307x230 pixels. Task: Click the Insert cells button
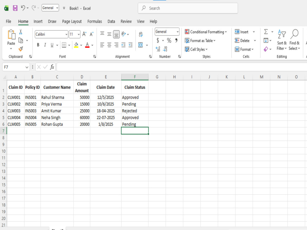coord(242,32)
